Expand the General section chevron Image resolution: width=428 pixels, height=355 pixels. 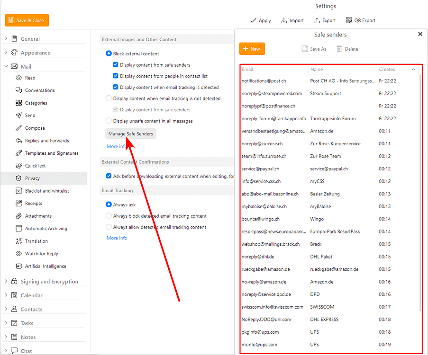(x=6, y=39)
